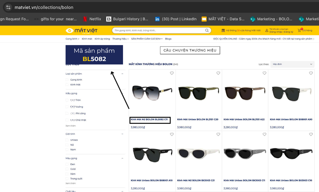
Task: Collapse the Loại sản phẩm filter section
Action: point(122,74)
